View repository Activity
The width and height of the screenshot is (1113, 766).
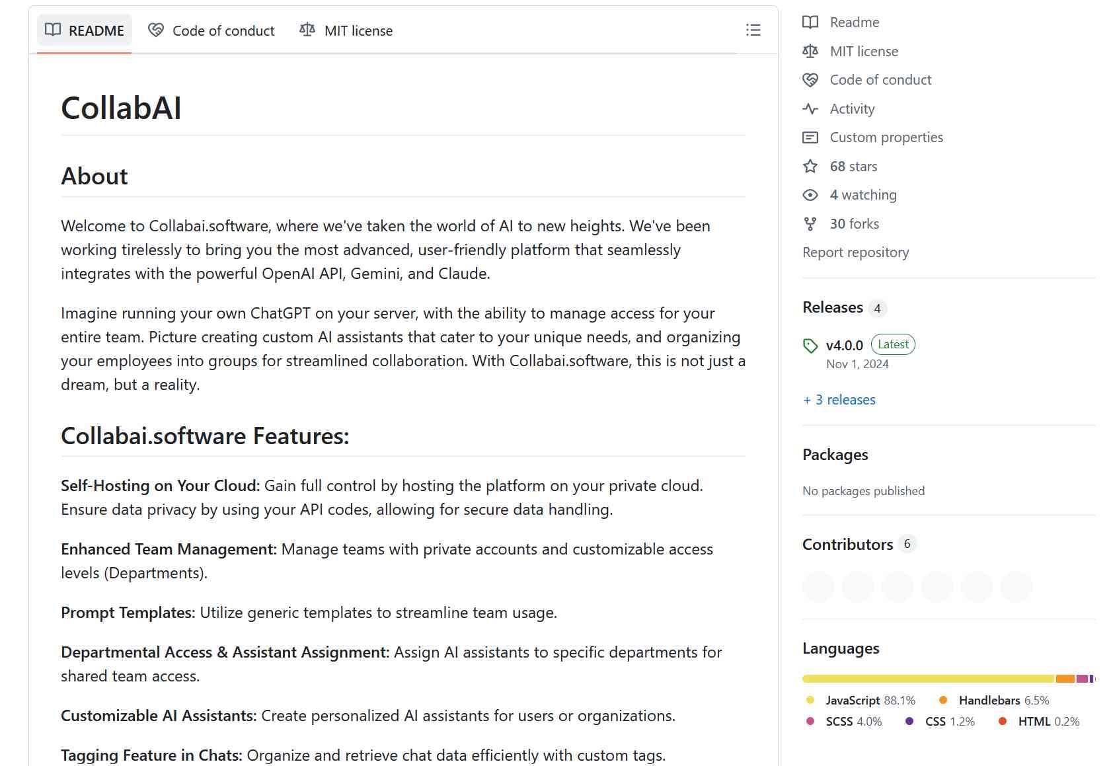click(x=852, y=109)
